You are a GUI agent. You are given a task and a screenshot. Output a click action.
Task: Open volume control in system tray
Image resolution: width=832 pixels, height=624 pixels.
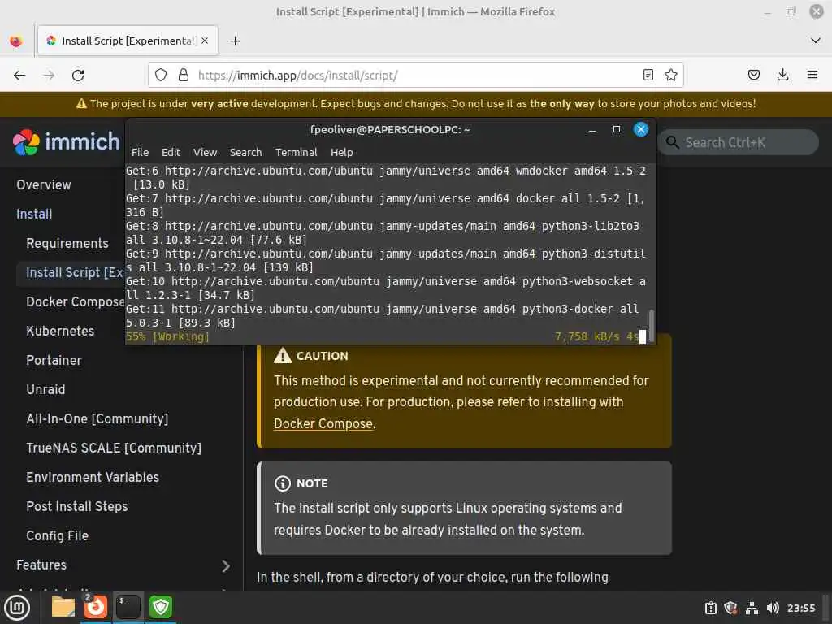(x=773, y=608)
